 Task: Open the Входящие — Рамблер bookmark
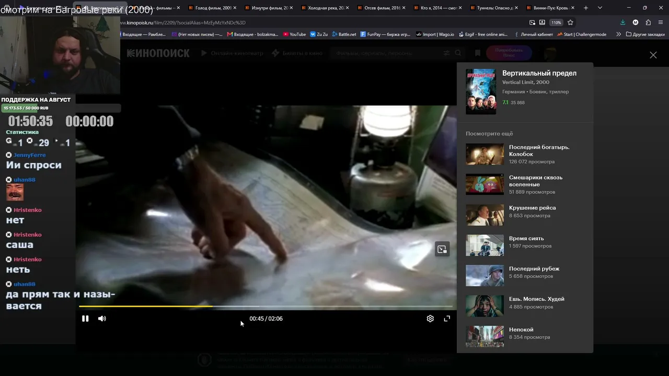tap(144, 34)
